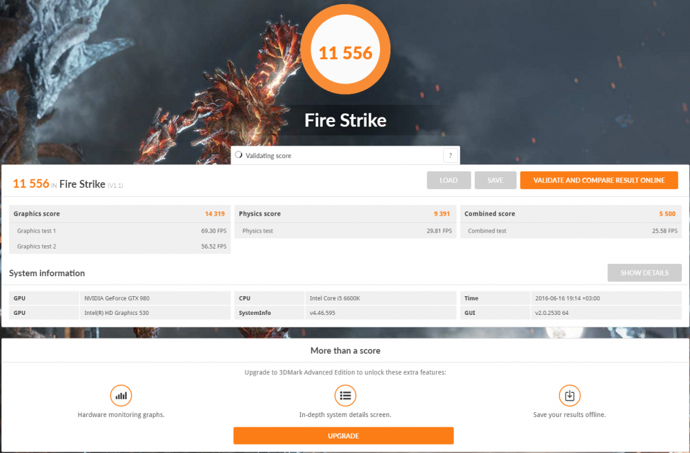The height and width of the screenshot is (453, 690).
Task: Click the time value 2016-06-16 19:14
Action: (x=568, y=298)
